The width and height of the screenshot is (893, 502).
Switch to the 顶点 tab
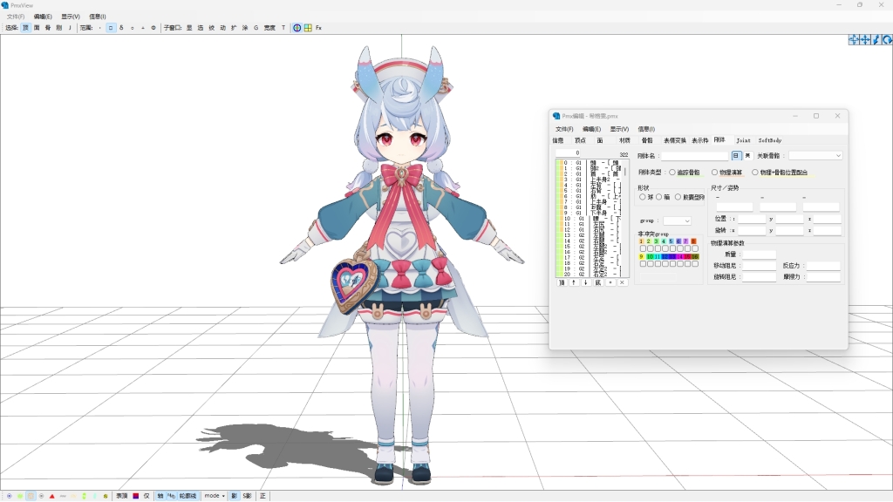(x=580, y=140)
